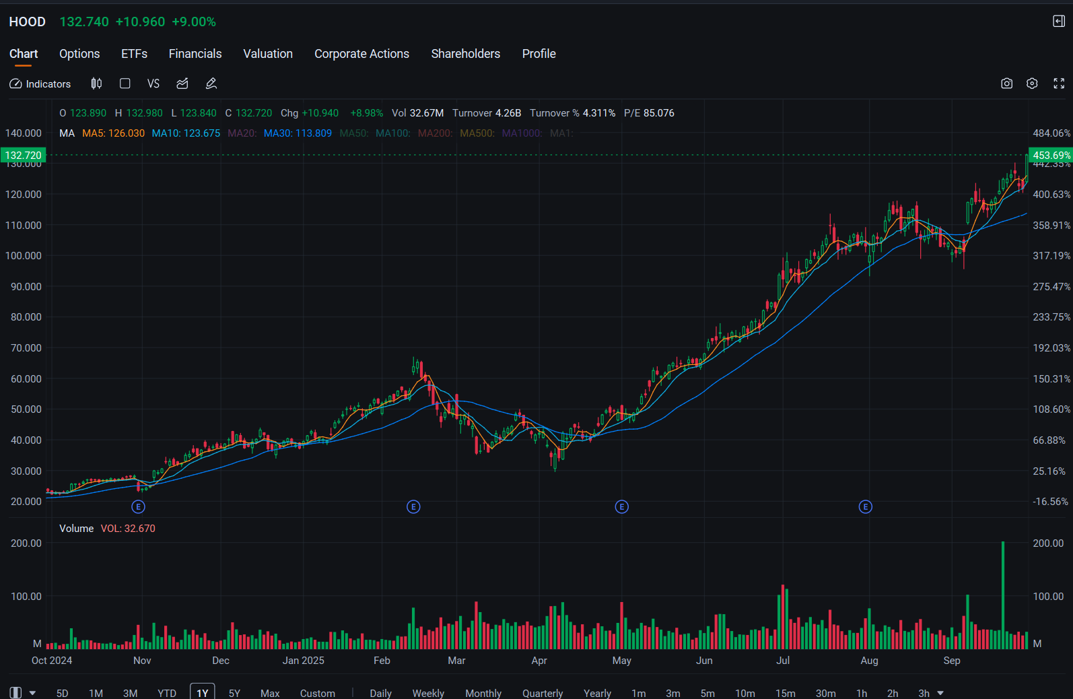Click the MA10 indicator value

tap(186, 133)
